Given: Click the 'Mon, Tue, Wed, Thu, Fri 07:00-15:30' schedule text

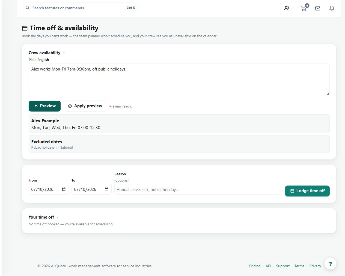Looking at the screenshot, I should [66, 128].
